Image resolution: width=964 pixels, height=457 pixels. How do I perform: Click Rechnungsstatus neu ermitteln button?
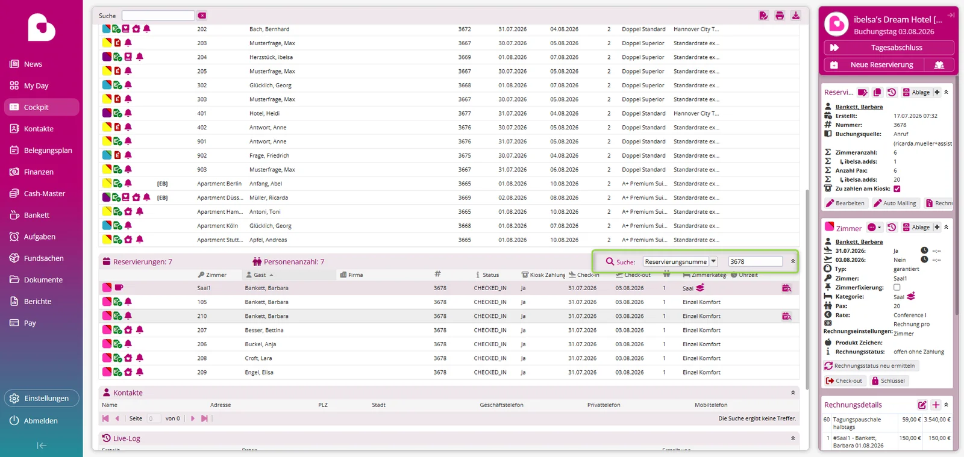(869, 365)
